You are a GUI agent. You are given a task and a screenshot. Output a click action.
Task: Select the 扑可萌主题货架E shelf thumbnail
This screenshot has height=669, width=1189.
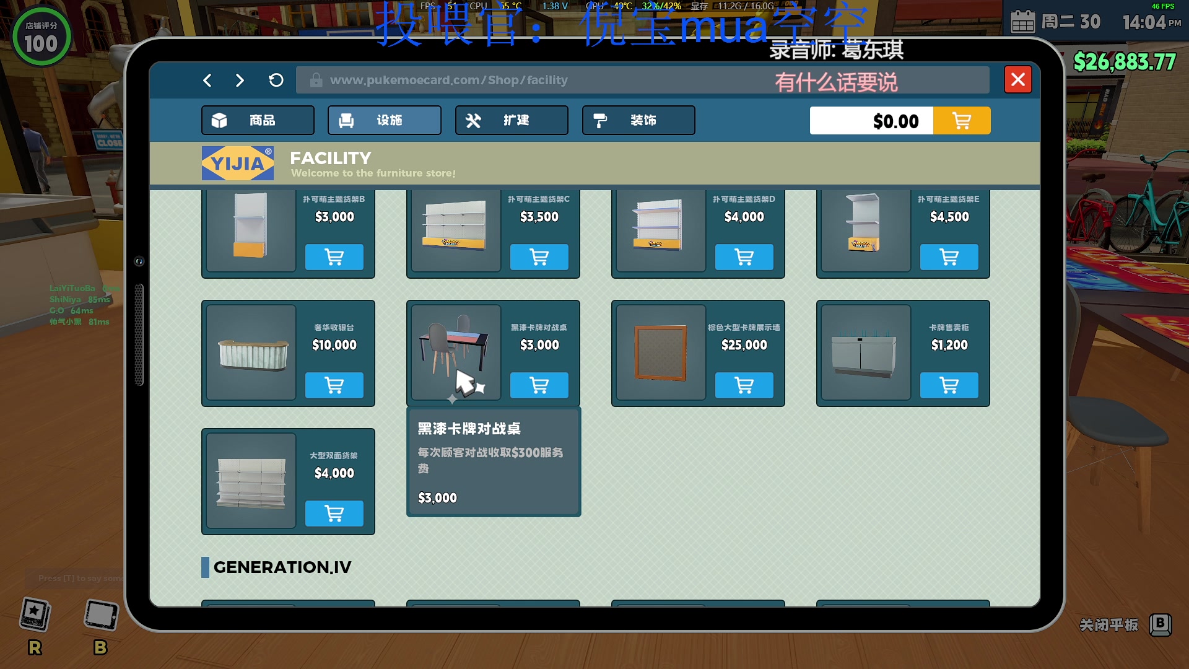coord(866,230)
